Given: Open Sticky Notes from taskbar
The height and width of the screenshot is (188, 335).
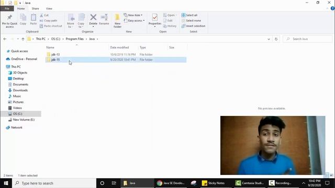Looking at the screenshot, I should [213, 183].
